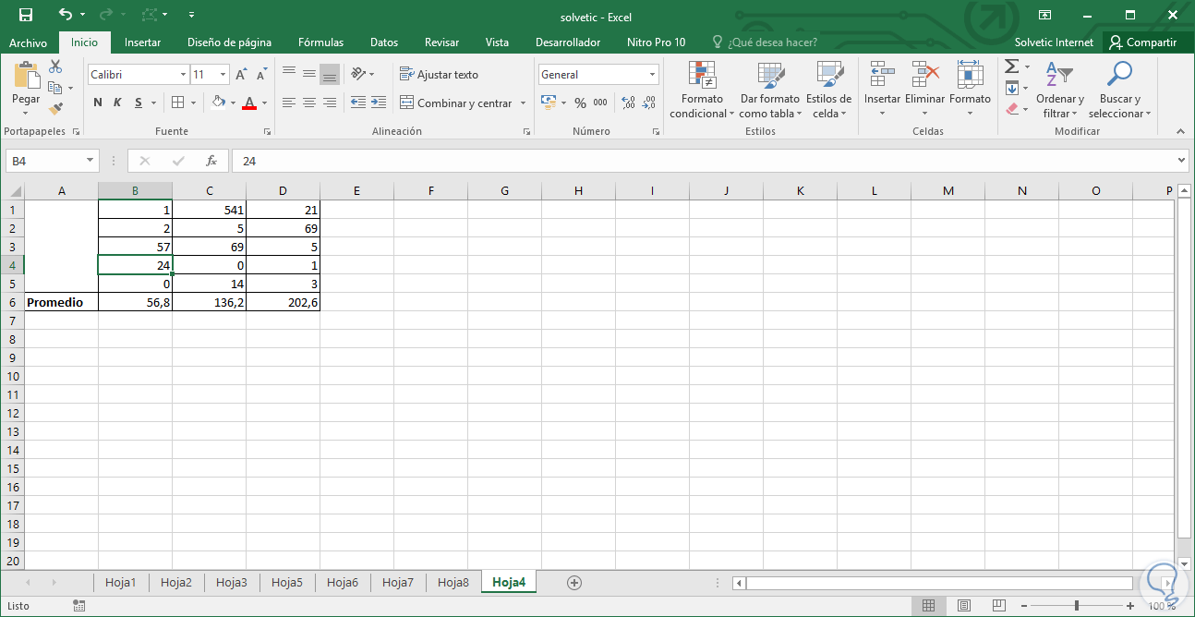Open Fuente dialog launcher

[x=267, y=132]
